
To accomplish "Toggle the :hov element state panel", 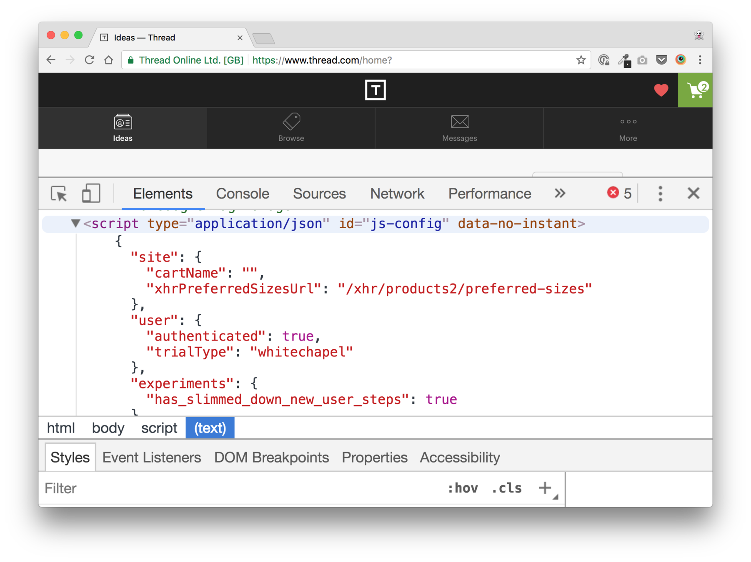I will tap(463, 488).
